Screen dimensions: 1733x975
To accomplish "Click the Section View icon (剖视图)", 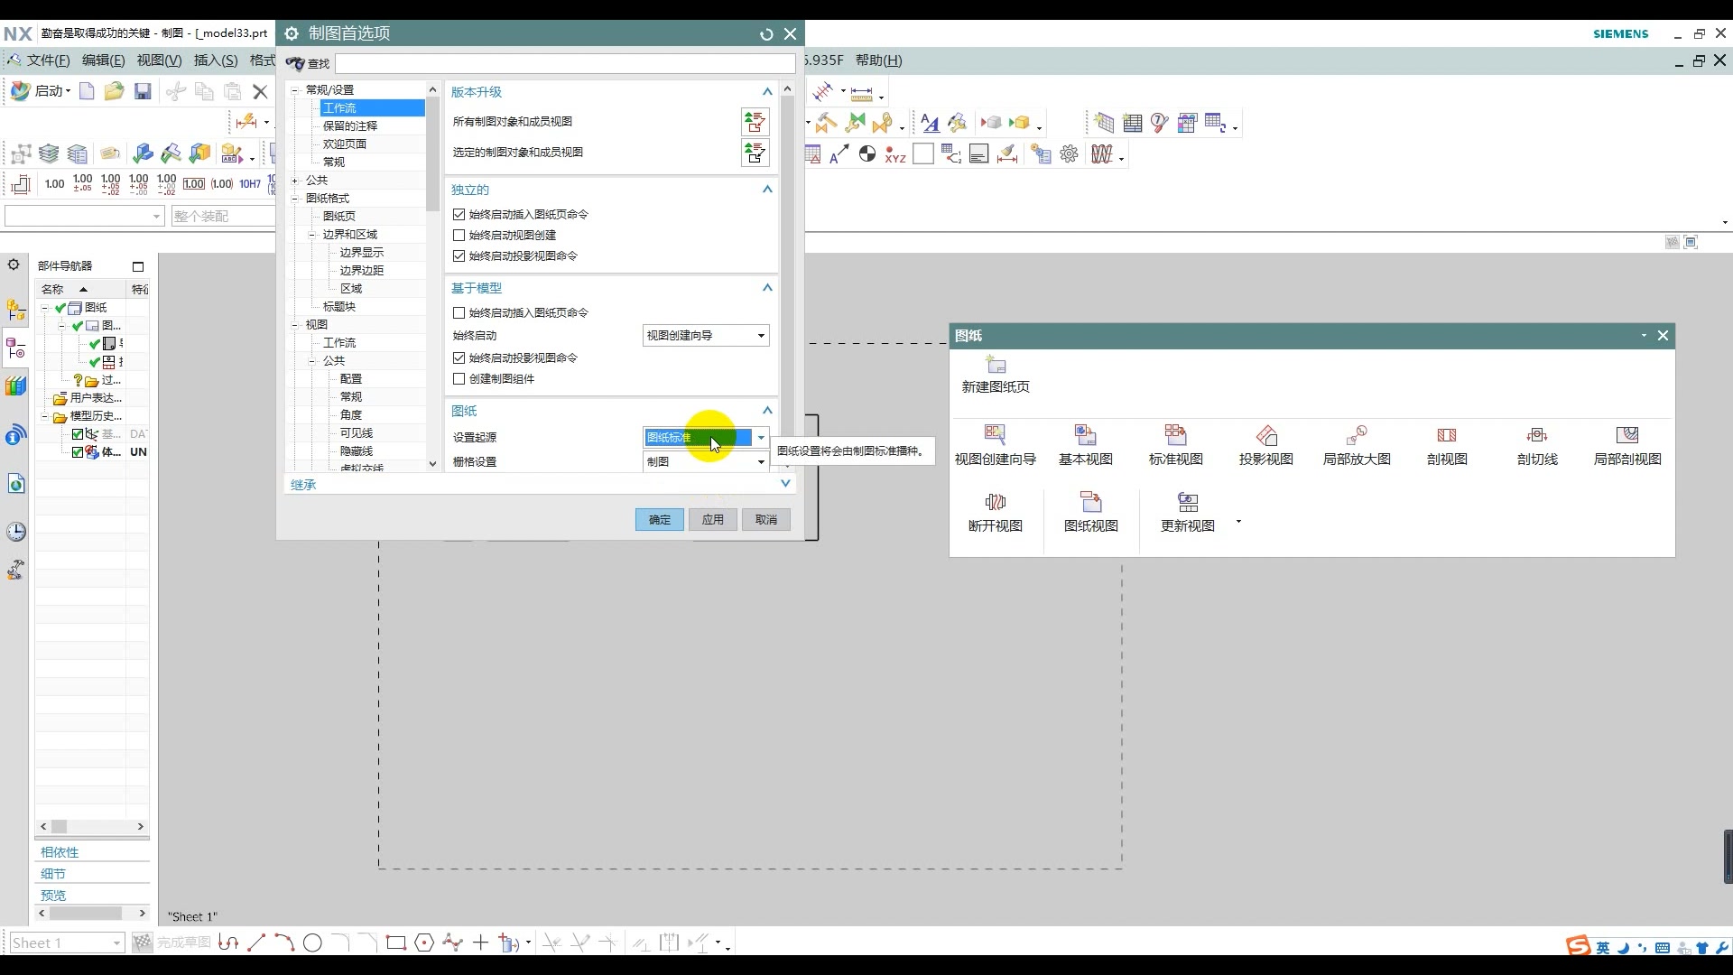I will pos(1446,436).
